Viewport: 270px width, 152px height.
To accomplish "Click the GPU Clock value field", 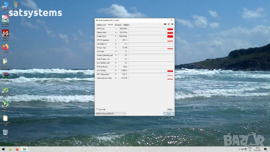I will tap(123, 29).
